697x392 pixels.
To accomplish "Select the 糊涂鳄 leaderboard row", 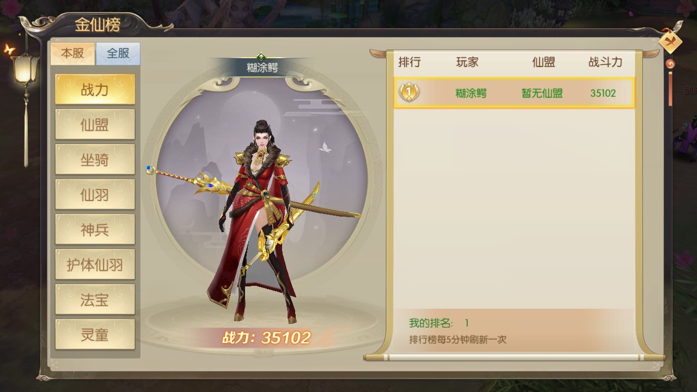I will pos(514,93).
